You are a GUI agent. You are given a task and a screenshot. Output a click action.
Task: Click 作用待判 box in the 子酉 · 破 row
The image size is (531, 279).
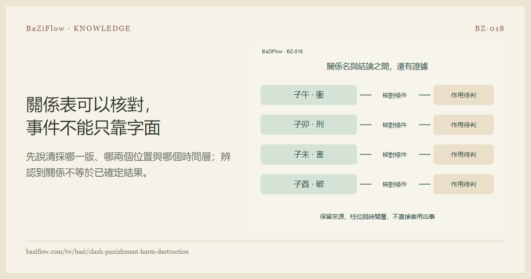click(463, 184)
